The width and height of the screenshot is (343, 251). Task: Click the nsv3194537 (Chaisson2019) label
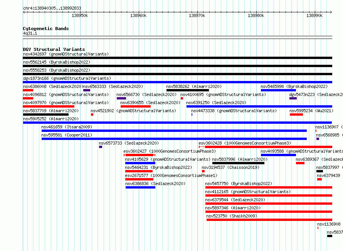230,167
